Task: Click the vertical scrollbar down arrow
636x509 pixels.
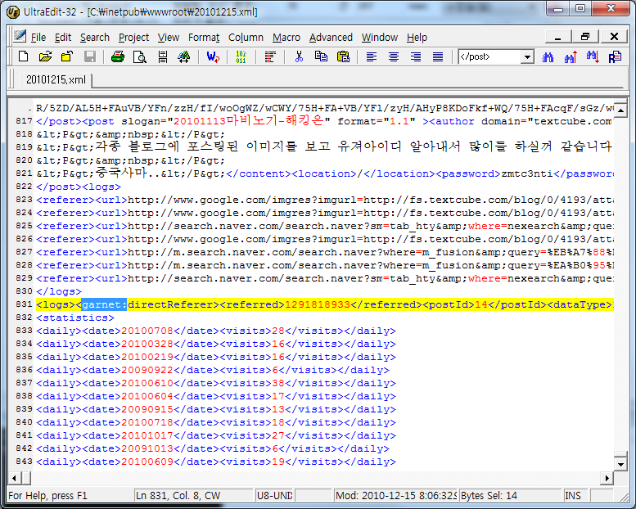Action: click(621, 462)
